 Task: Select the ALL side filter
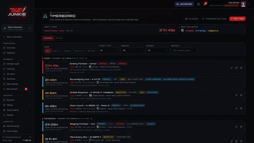point(48,51)
